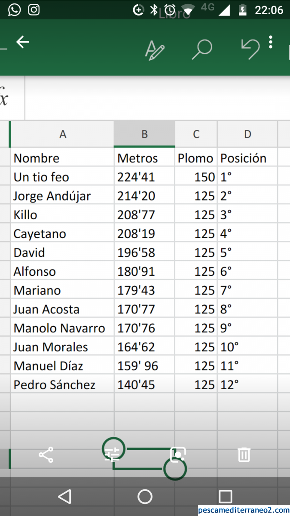
Task: Select cell containing Jorge Andújar
Action: (63, 196)
